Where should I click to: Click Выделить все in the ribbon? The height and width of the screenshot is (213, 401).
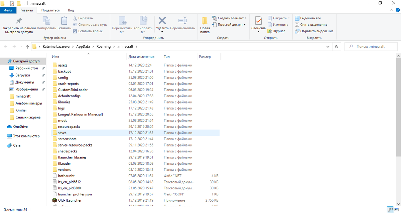(x=308, y=18)
